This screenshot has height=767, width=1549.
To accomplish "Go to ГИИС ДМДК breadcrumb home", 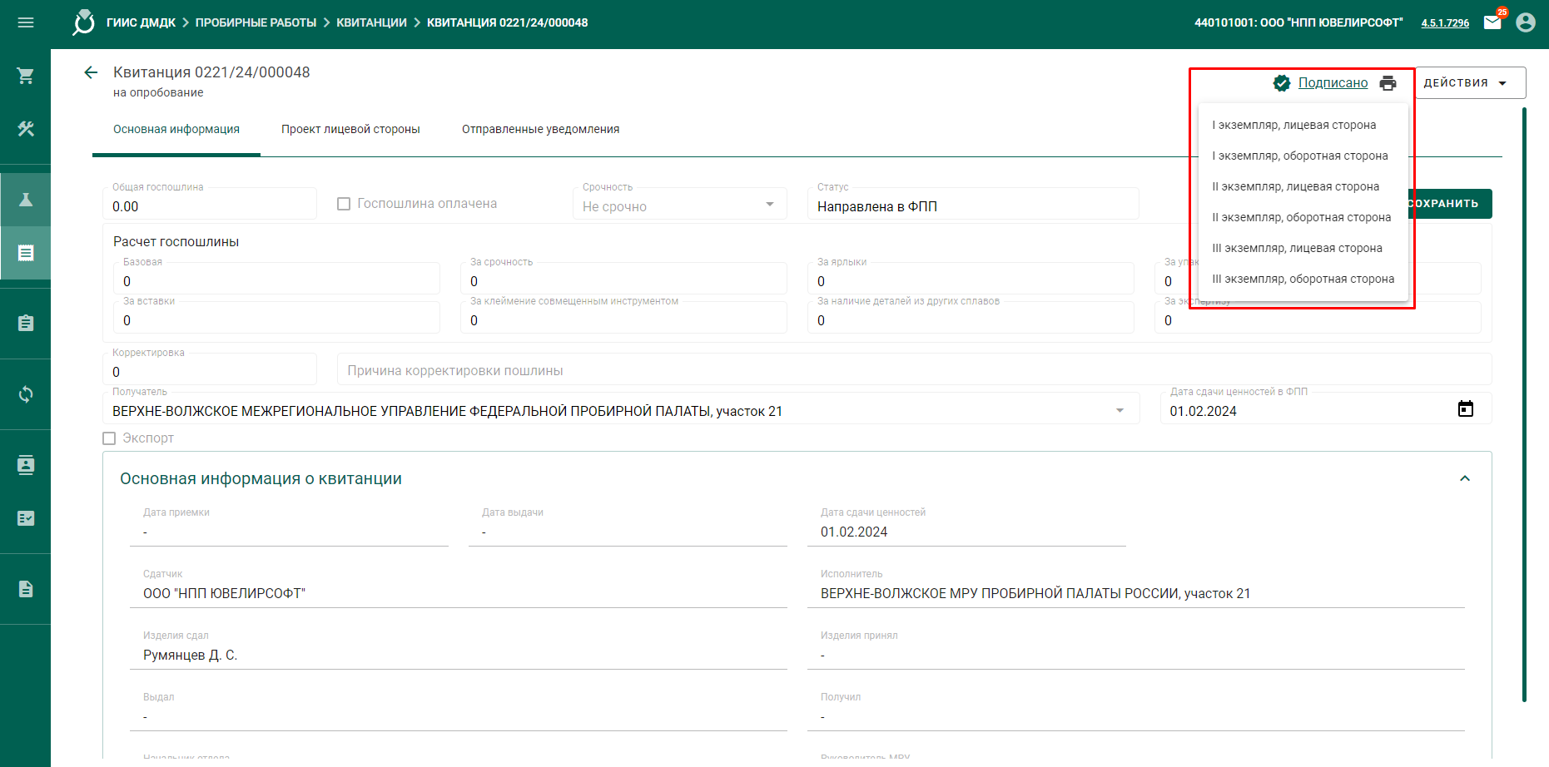I will coord(141,22).
